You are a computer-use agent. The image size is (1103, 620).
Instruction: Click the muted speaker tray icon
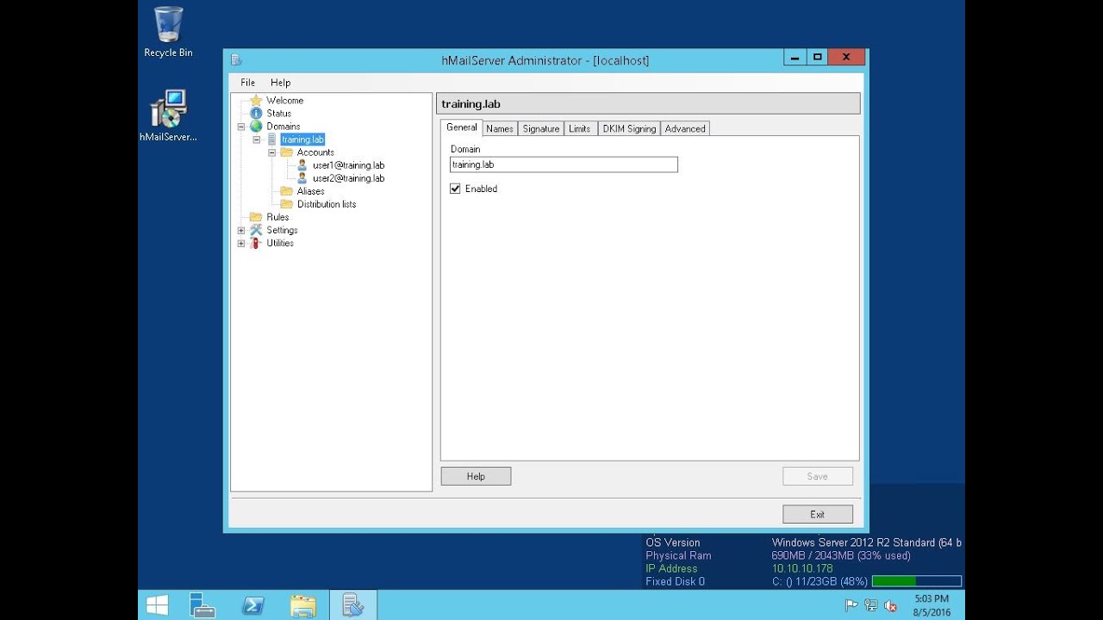[x=891, y=605]
